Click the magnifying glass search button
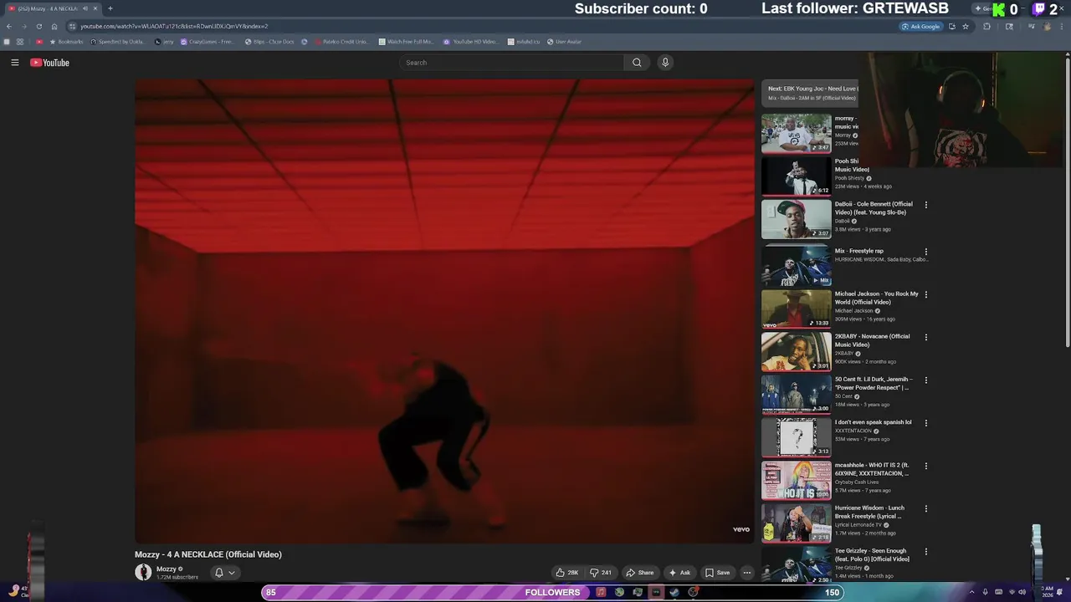The image size is (1071, 602). point(637,63)
